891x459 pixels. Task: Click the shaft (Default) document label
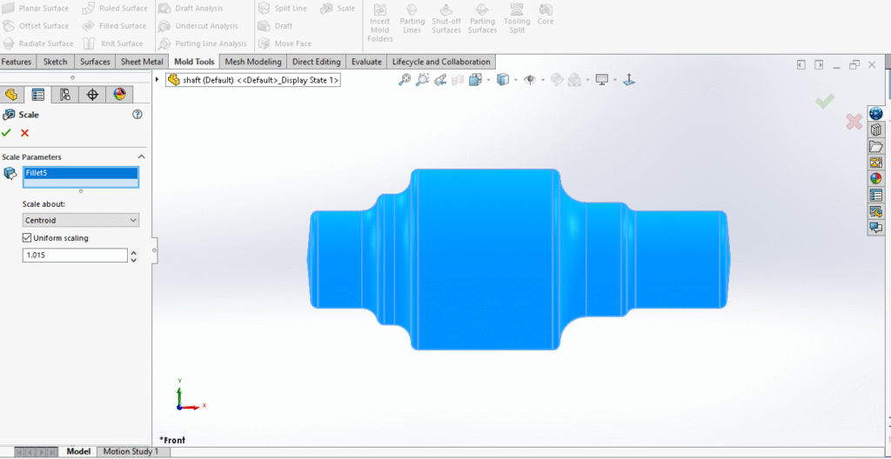[253, 80]
